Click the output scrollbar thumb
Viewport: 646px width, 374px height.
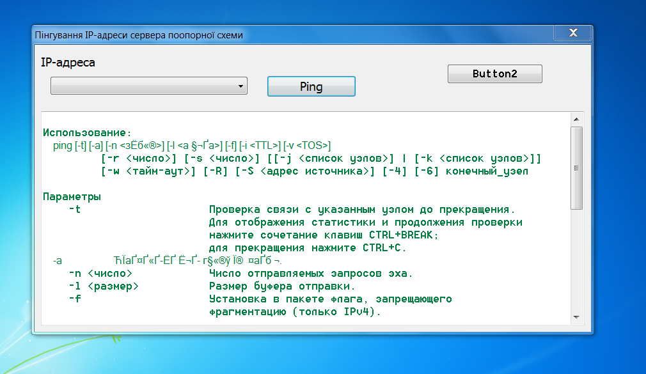tap(576, 168)
